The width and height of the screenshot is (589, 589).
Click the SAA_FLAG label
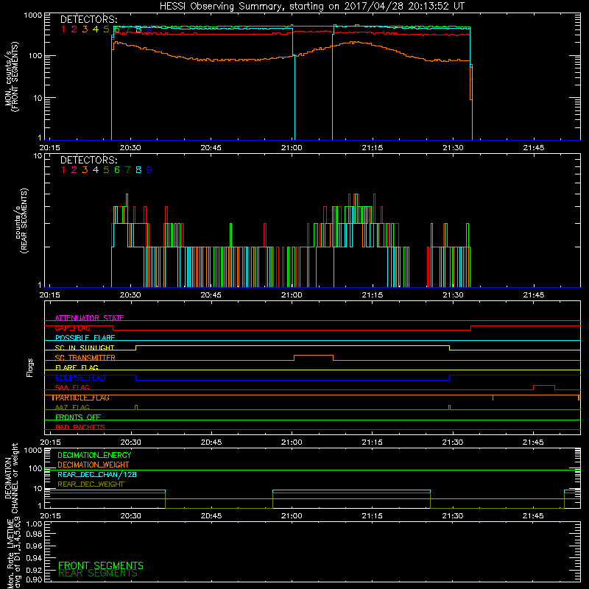click(x=72, y=388)
